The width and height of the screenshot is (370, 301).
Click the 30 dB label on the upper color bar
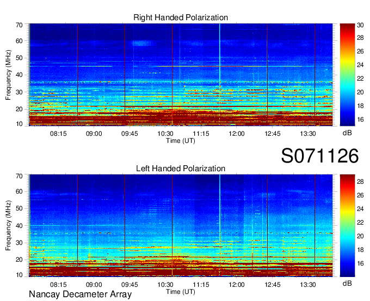(x=360, y=25)
